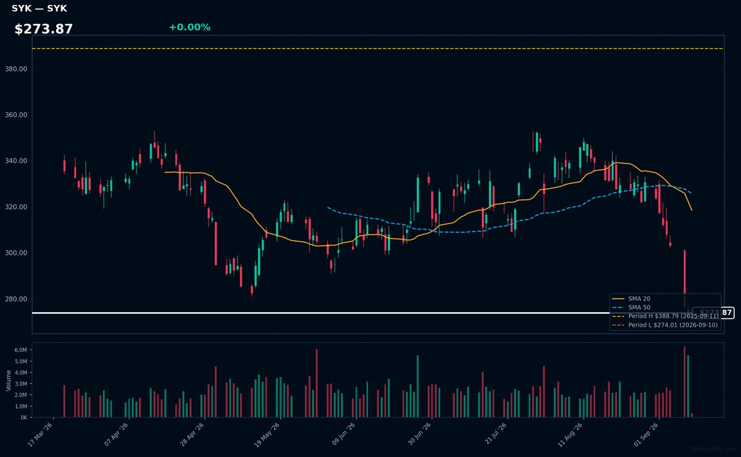Click the 4.0M volume axis label
Screen dimensions: 741x457
pyautogui.click(x=22, y=373)
